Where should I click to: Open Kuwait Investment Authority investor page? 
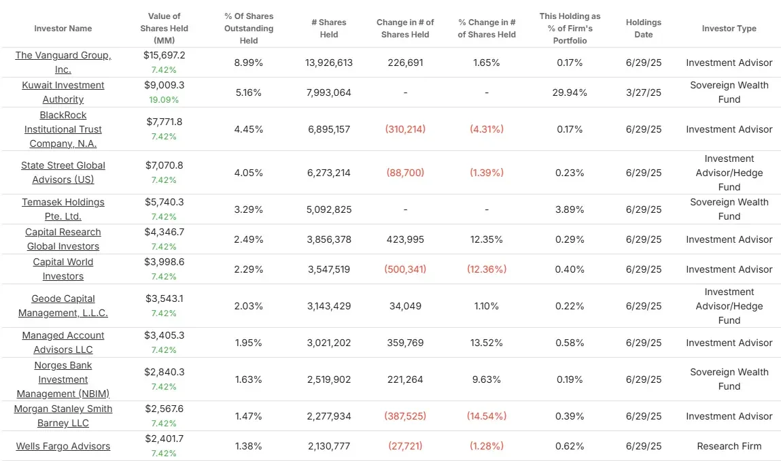coord(63,92)
